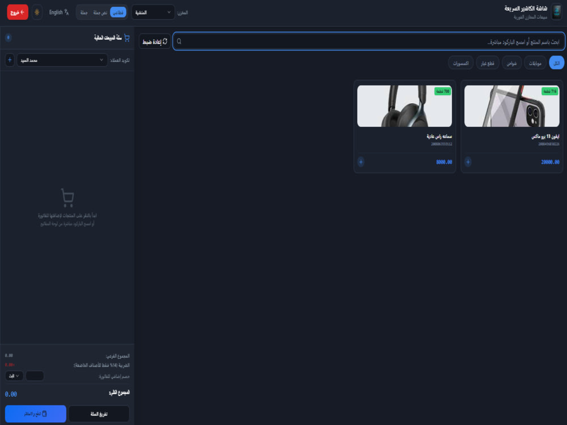Select the قطع غيار category tab

488,63
